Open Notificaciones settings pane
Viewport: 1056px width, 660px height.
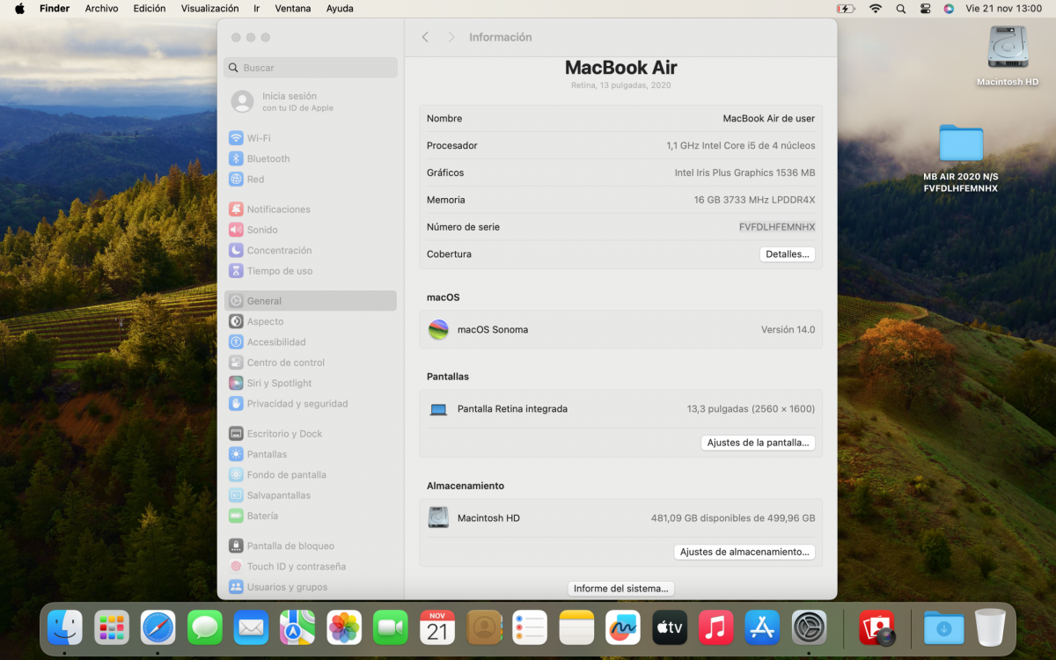[278, 209]
